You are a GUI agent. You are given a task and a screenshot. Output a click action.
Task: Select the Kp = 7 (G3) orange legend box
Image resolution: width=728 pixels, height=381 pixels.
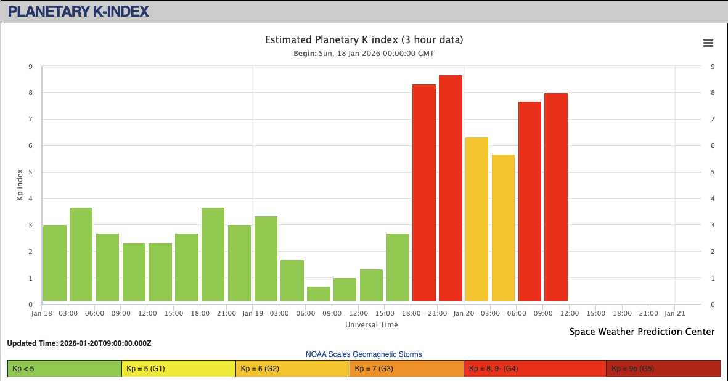point(407,369)
